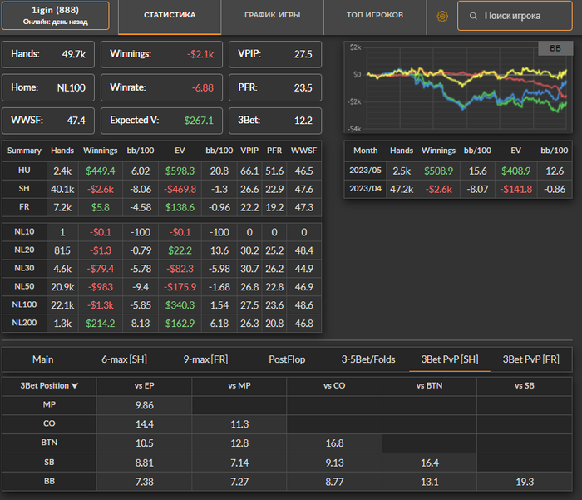Open the ТОП ИГРОКОВ tab
The height and width of the screenshot is (500, 582).
coord(375,16)
